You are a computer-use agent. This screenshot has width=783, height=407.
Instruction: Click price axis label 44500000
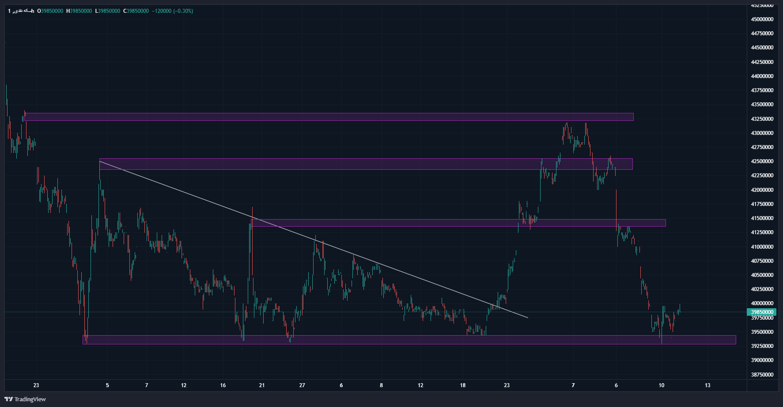click(x=762, y=48)
